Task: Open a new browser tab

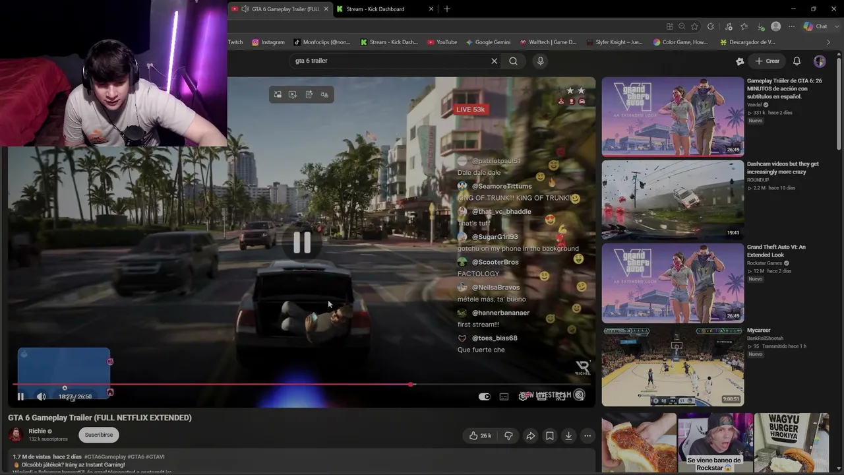Action: click(447, 9)
